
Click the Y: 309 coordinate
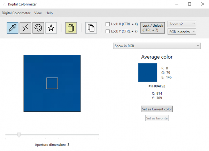tap(157, 98)
